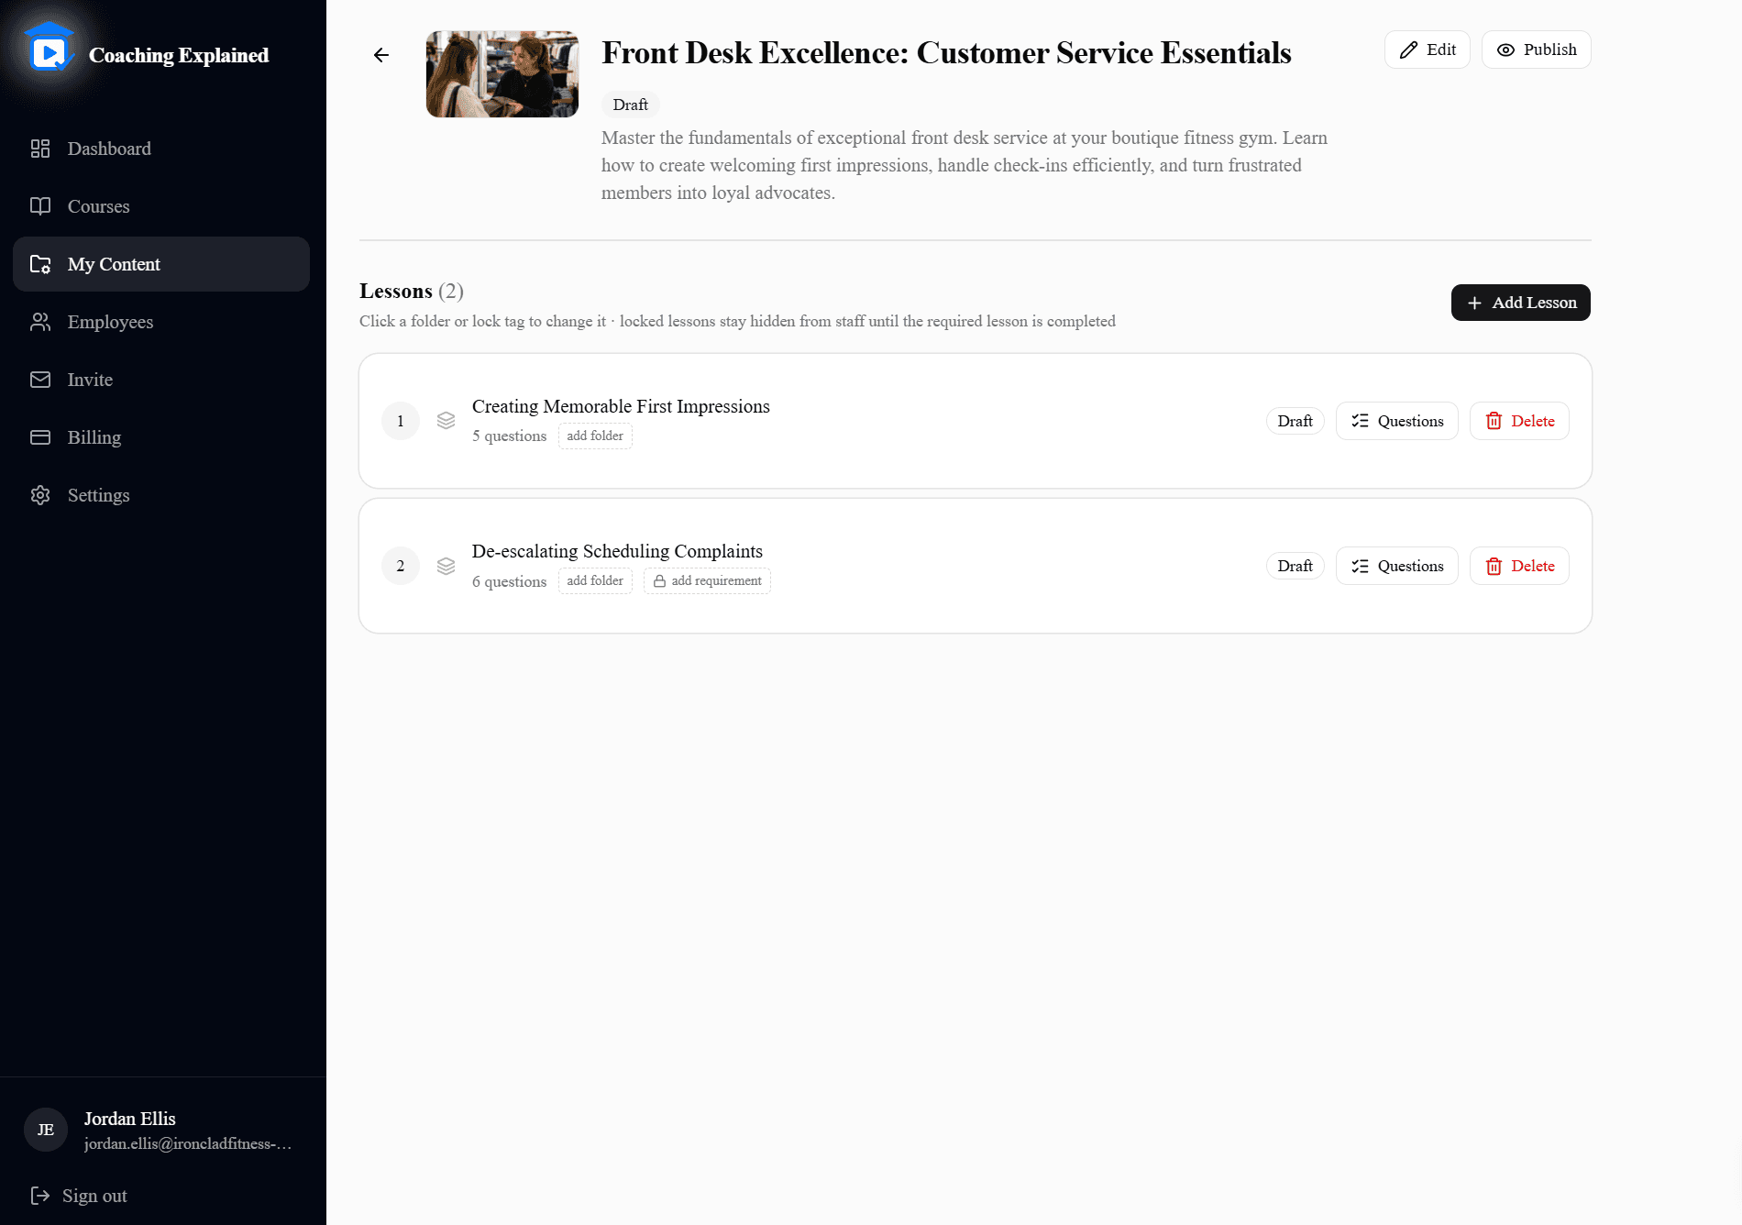1742x1225 pixels.
Task: Open the Invite page
Action: coord(161,380)
